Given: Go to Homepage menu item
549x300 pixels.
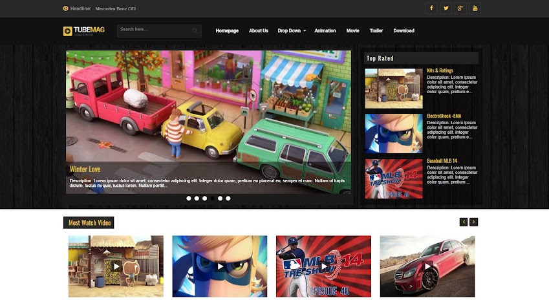Looking at the screenshot, I should (x=227, y=31).
